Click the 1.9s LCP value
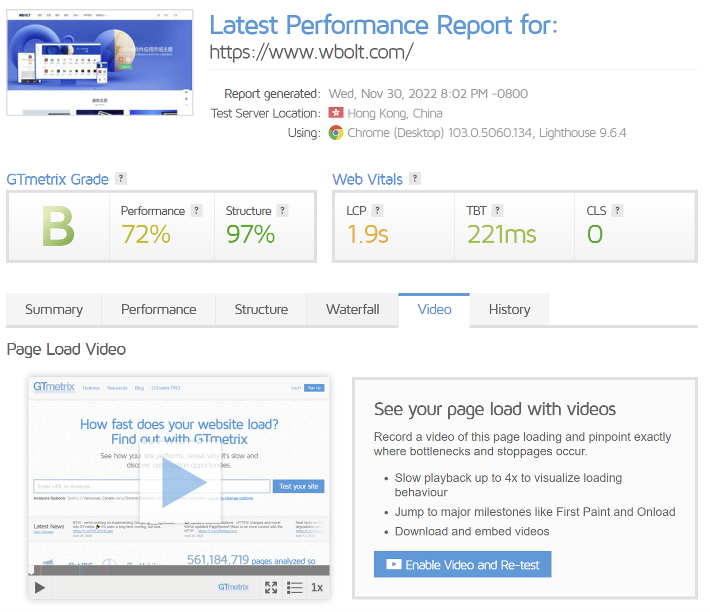This screenshot has width=710, height=612. [367, 234]
